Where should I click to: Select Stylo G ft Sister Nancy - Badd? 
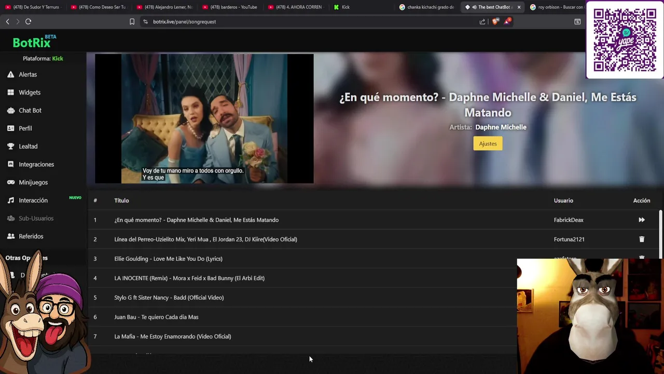(x=169, y=298)
